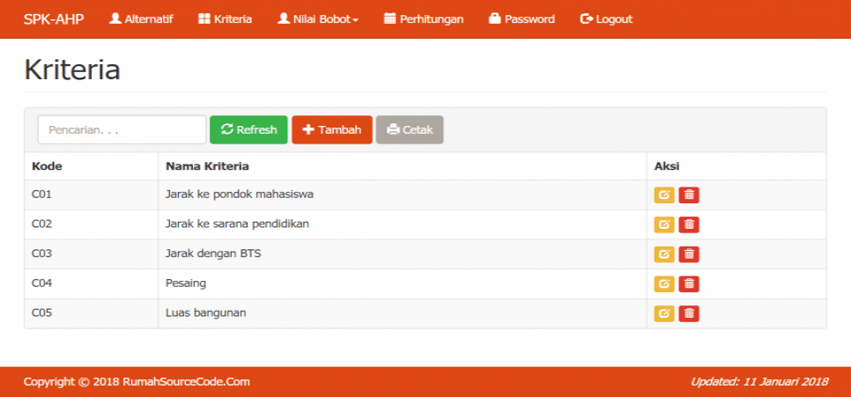Go to the Perhitungan page
851x397 pixels.
(424, 19)
